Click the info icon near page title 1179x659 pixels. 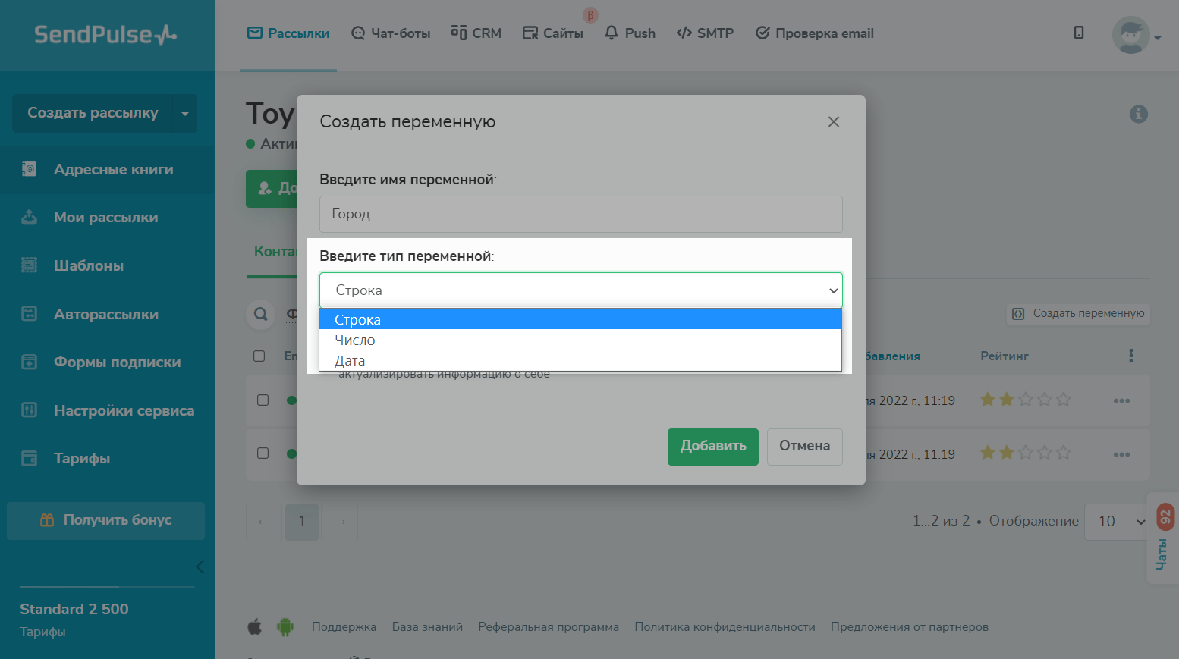click(x=1138, y=115)
